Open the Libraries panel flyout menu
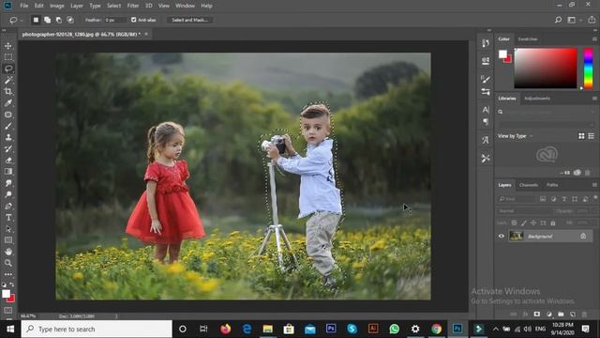The width and height of the screenshot is (600, 338). [594, 99]
